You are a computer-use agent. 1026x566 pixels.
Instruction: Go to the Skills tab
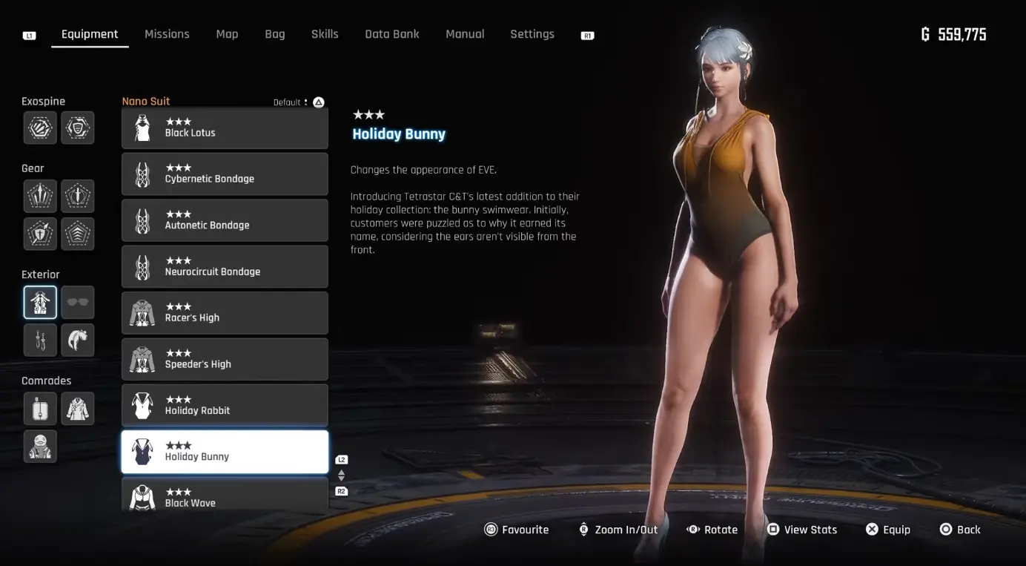coord(325,34)
